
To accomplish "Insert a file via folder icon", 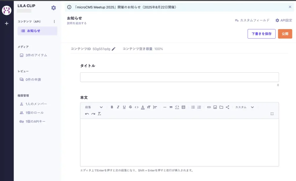I will click(221, 107).
